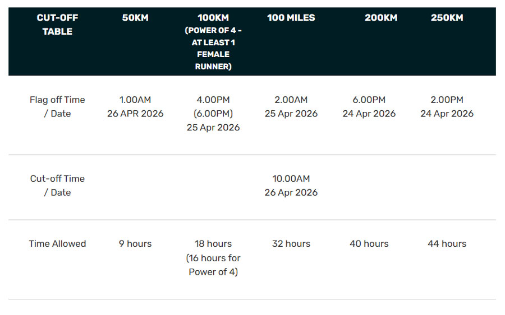This screenshot has width=505, height=315.
Task: Select the 9 hours cell
Action: coord(135,244)
